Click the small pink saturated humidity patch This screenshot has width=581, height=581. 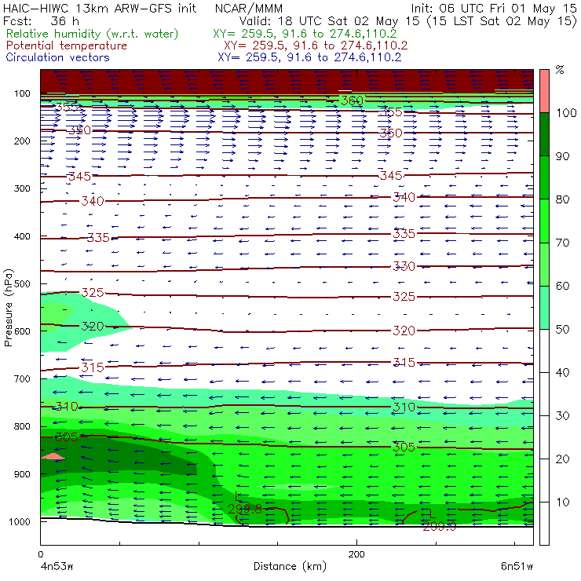click(53, 456)
